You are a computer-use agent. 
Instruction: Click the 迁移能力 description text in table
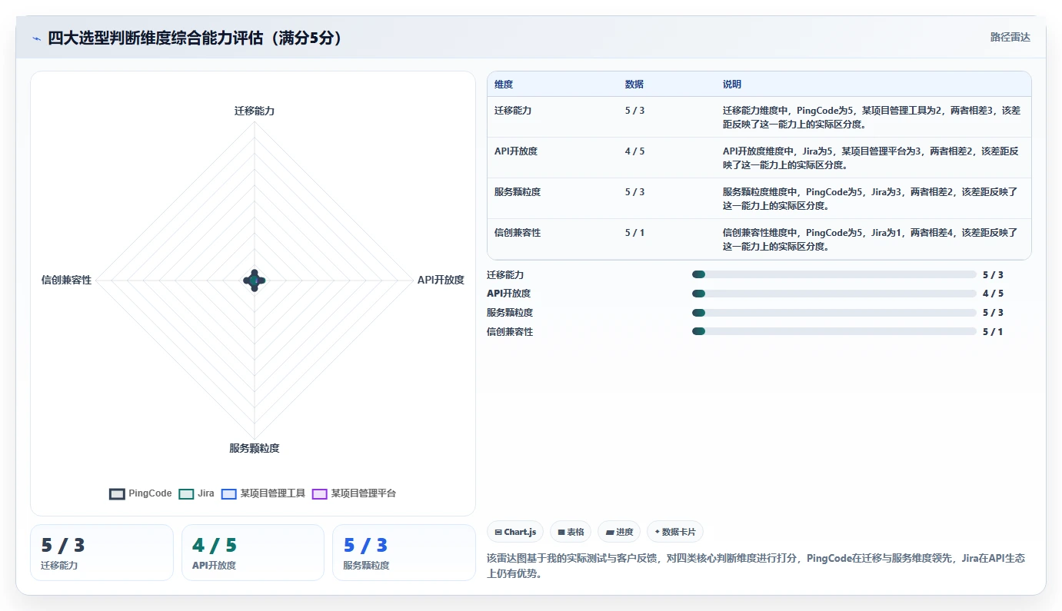pos(871,117)
